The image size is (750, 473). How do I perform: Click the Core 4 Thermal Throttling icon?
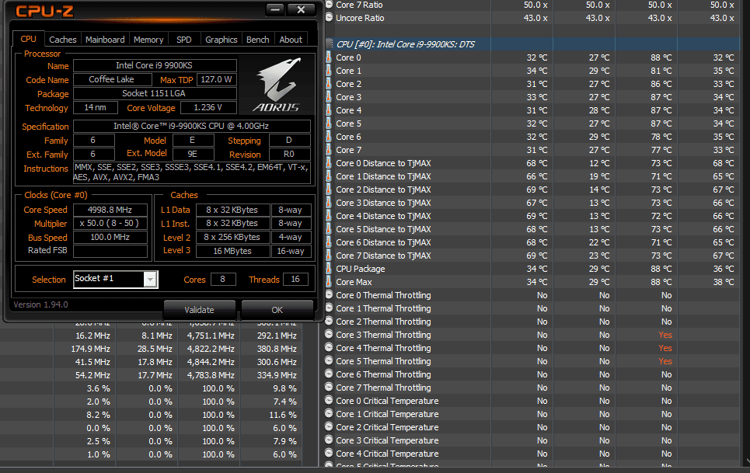pos(329,348)
